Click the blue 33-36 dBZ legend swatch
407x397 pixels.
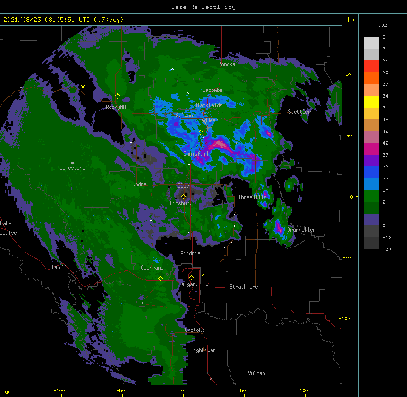[371, 173]
